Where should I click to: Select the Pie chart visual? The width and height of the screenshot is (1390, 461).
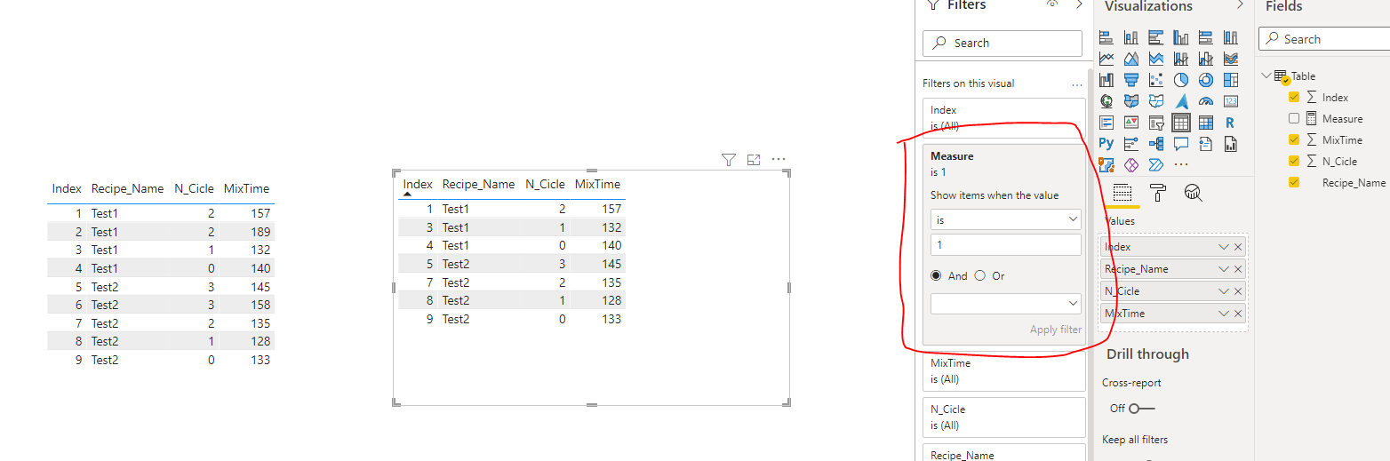tap(1181, 80)
